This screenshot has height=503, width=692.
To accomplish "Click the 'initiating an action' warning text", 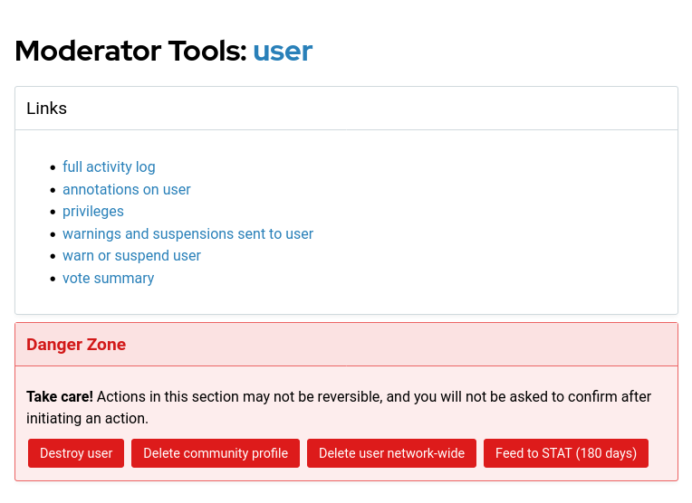I will click(x=87, y=419).
